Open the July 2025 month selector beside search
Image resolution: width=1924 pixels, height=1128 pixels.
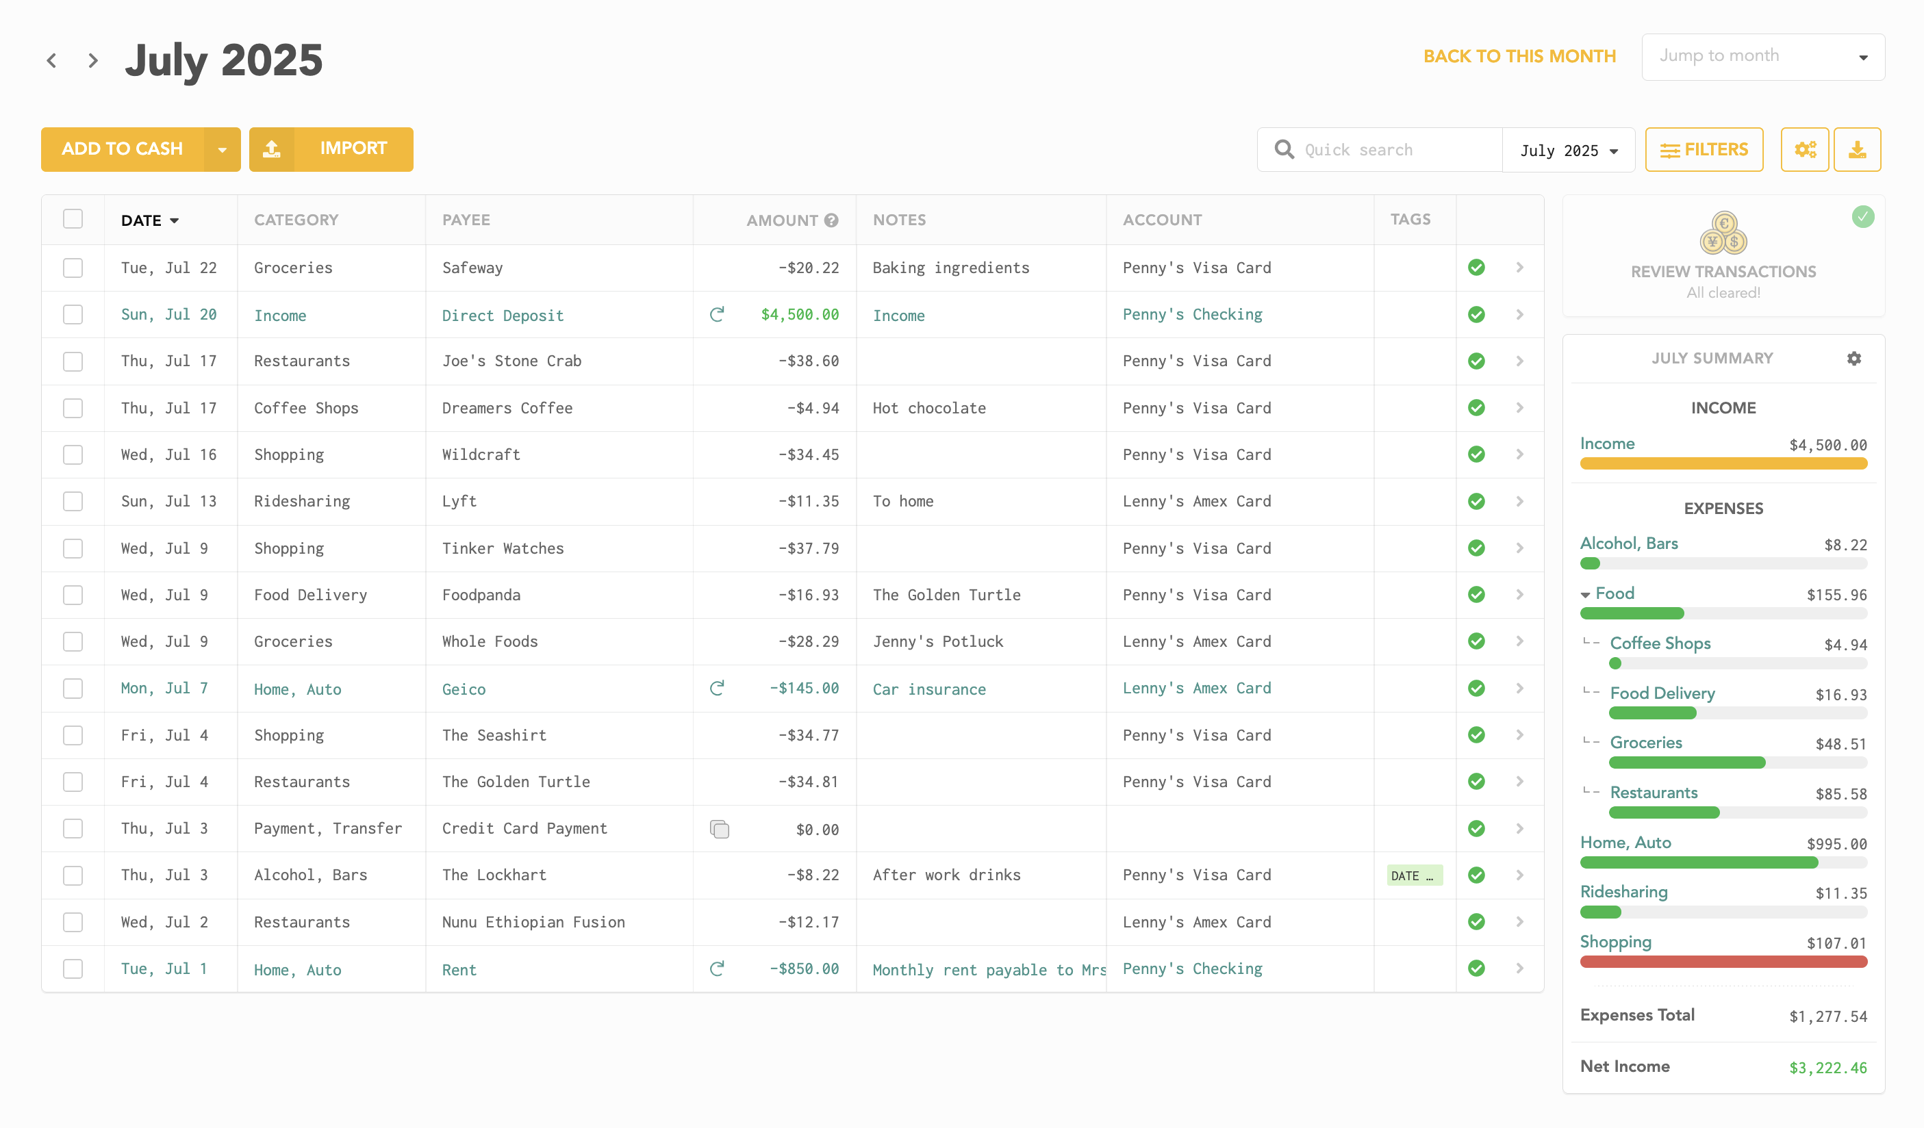(1568, 150)
